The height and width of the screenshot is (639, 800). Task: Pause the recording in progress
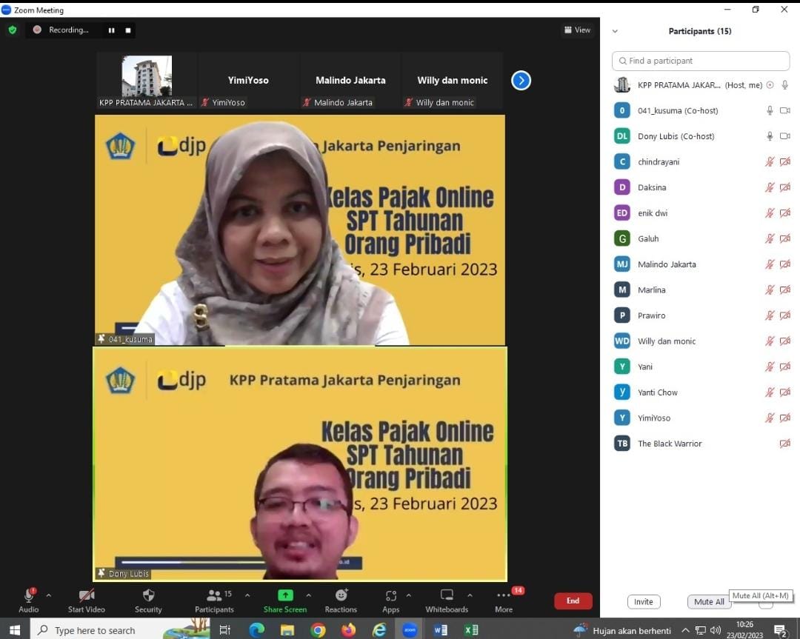pyautogui.click(x=111, y=30)
